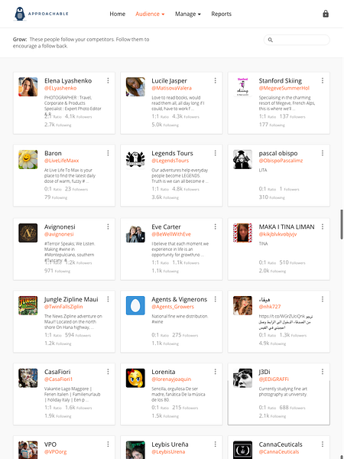
Task: Open the options menu on Elena Lyashenko card
Action: point(108,80)
